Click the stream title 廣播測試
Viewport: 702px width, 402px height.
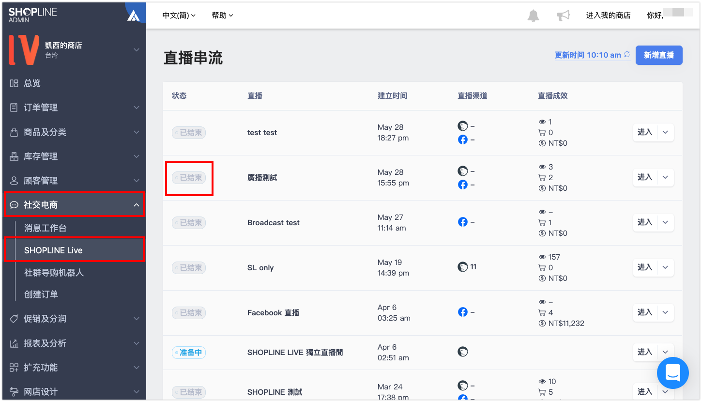tap(262, 178)
